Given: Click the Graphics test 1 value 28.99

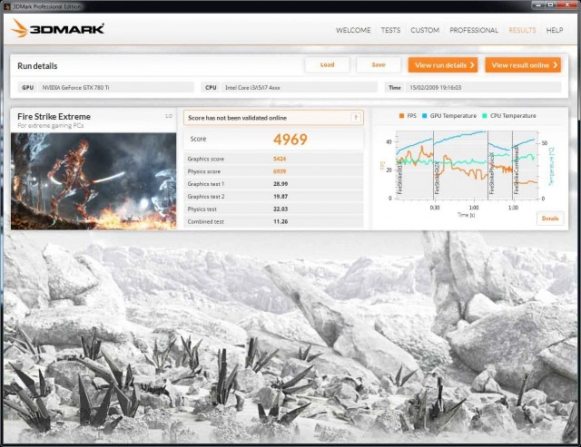Looking at the screenshot, I should pos(281,184).
